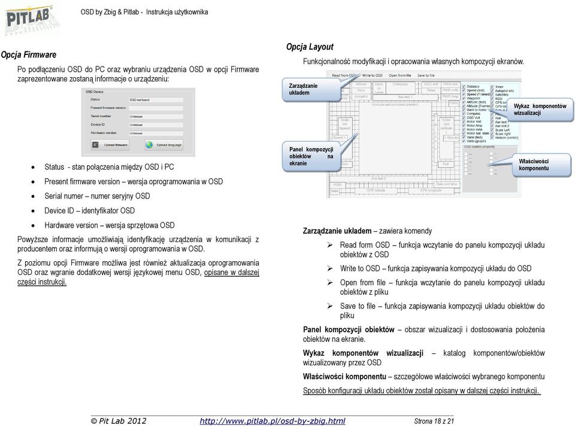The width and height of the screenshot is (575, 428).
Task: Click the Hardware version value field
Action: [x=156, y=133]
